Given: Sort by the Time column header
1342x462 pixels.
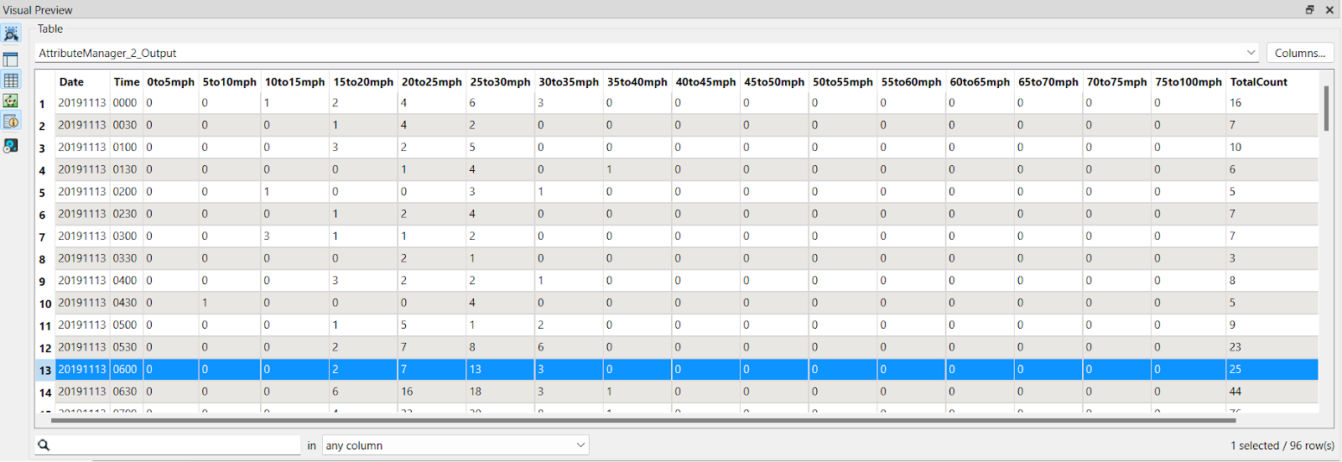Looking at the screenshot, I should coord(127,82).
